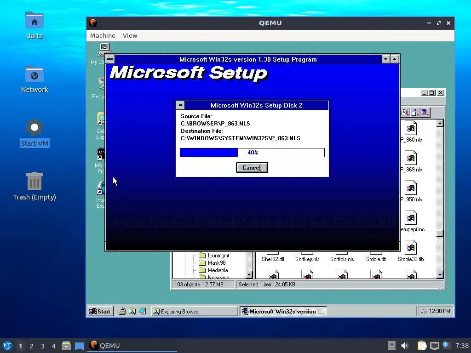The width and height of the screenshot is (471, 353).
Task: Open the 7:38 host panel clock
Action: tap(462, 346)
